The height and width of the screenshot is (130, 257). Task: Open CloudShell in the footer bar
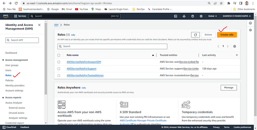[x=9, y=127]
